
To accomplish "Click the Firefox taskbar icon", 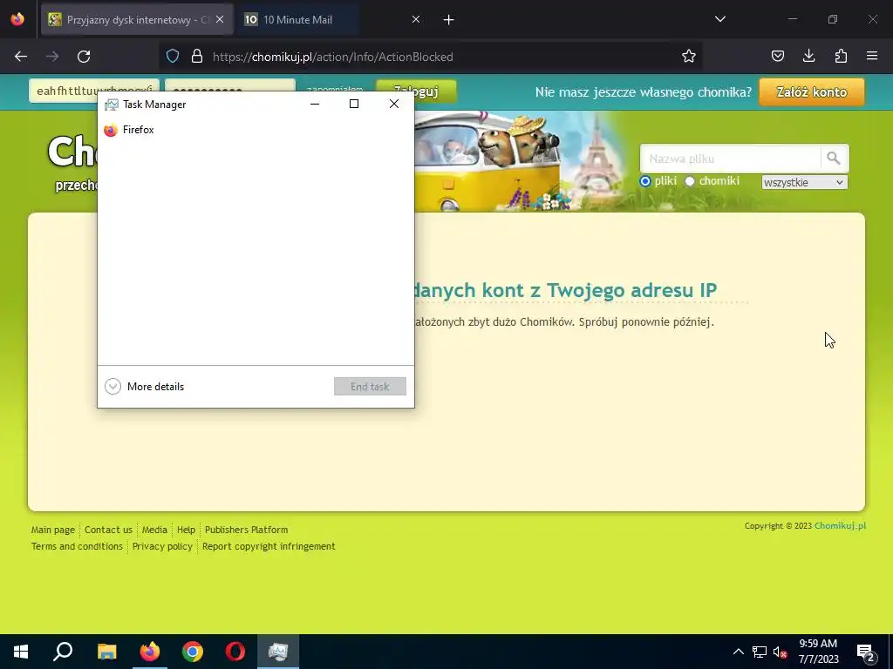I will click(150, 652).
